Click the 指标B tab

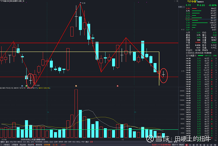[x=170, y=142]
